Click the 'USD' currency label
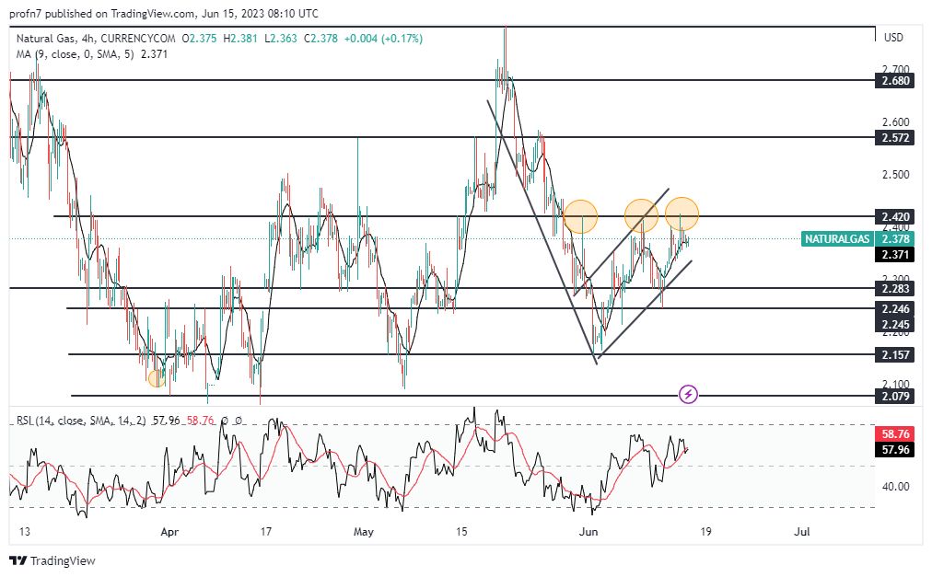Viewport: 932px width, 577px height. (893, 38)
